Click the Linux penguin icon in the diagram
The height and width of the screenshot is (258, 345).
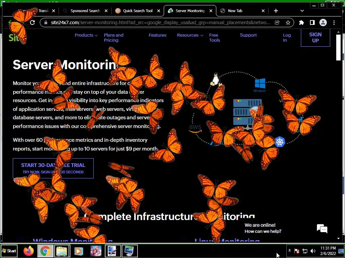(x=216, y=79)
